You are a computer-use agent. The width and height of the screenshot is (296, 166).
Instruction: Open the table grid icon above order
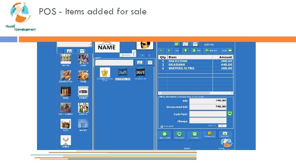tap(176, 44)
